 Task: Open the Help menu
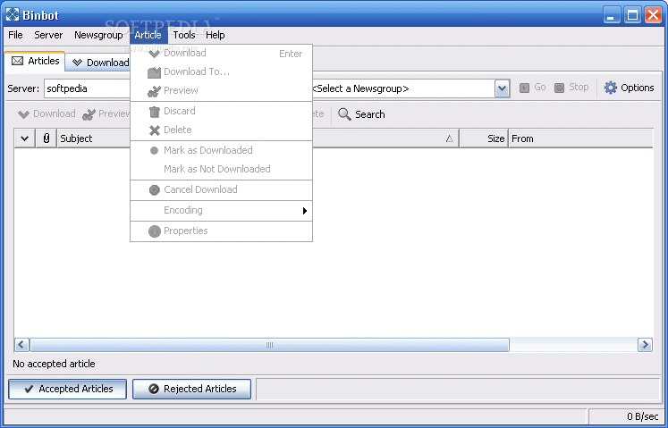(x=216, y=35)
